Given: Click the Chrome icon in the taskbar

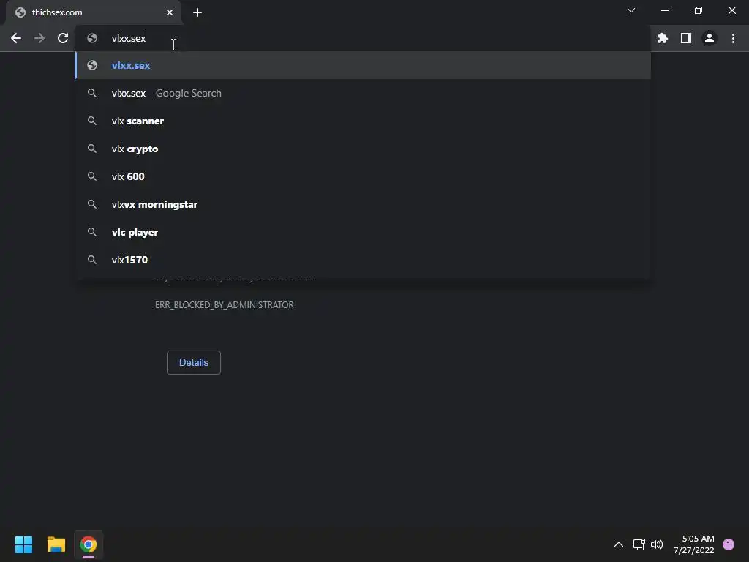Looking at the screenshot, I should (89, 544).
